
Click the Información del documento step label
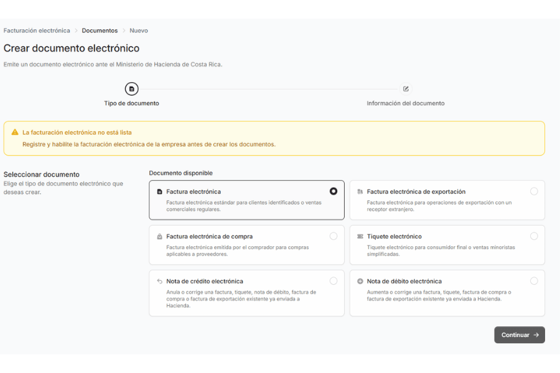(405, 103)
